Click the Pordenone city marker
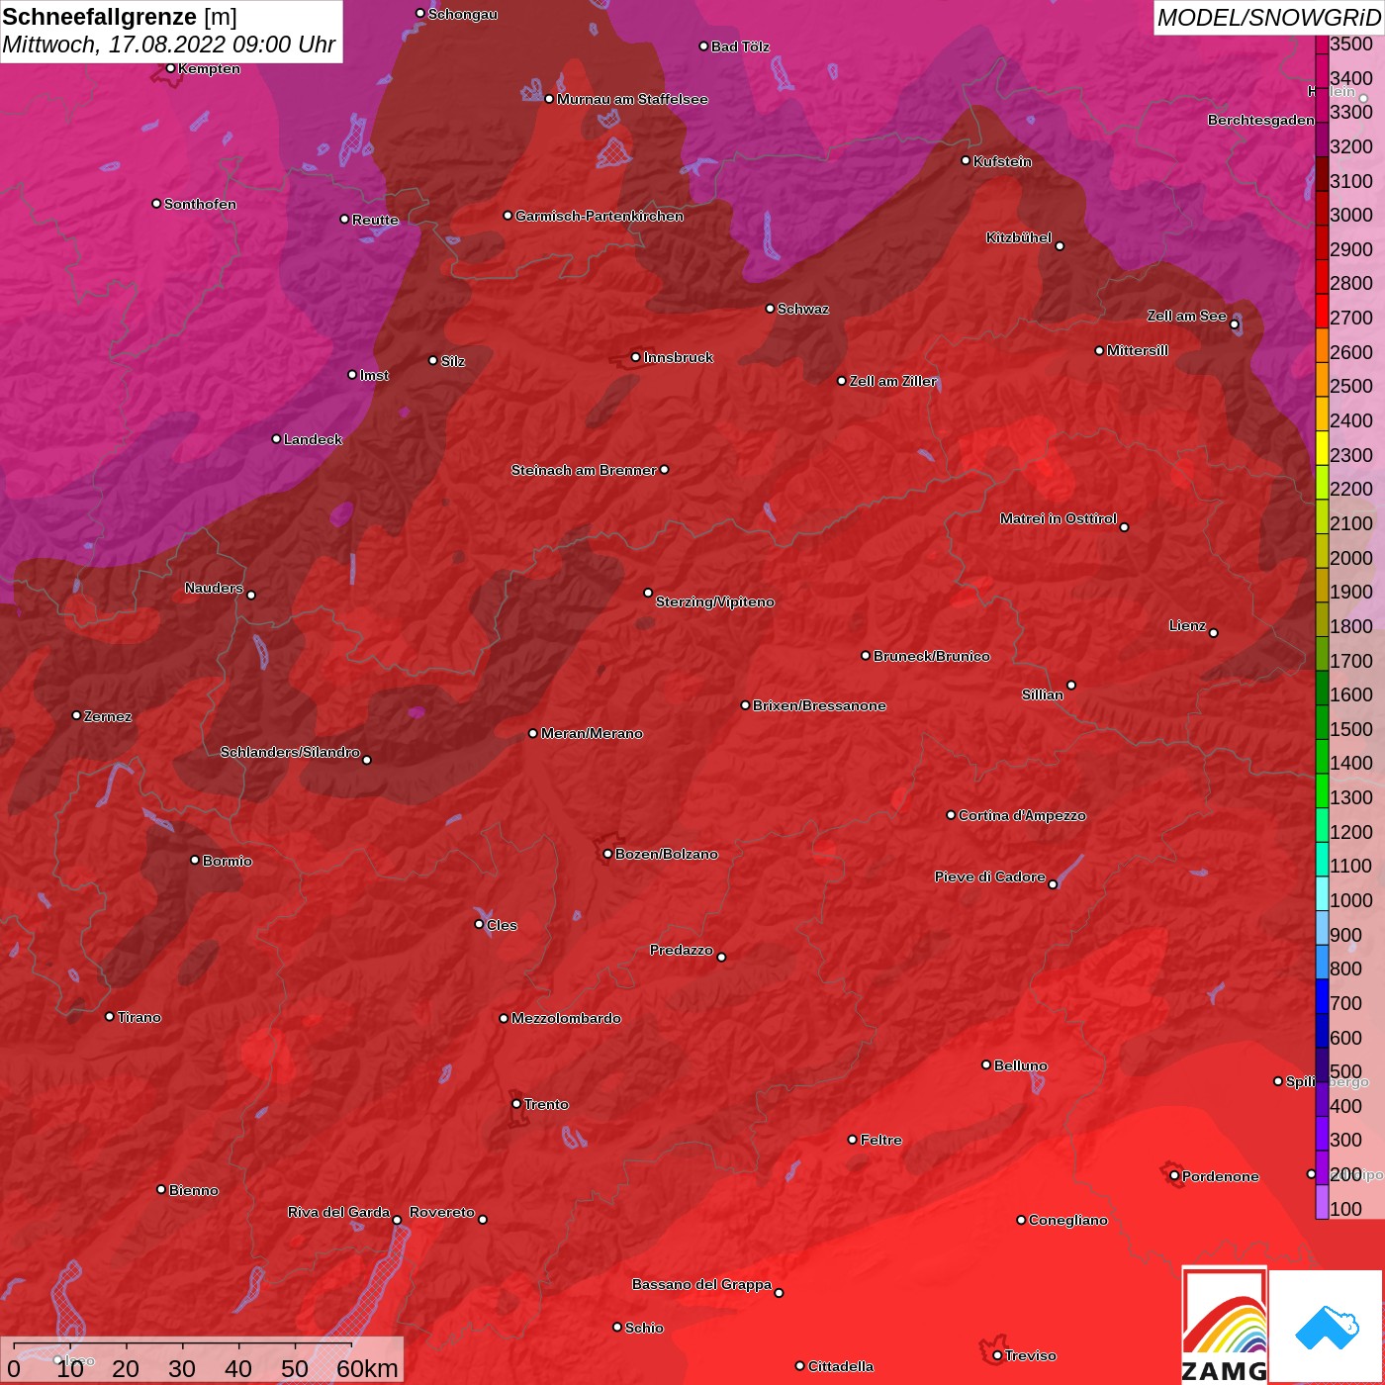 point(1174,1176)
